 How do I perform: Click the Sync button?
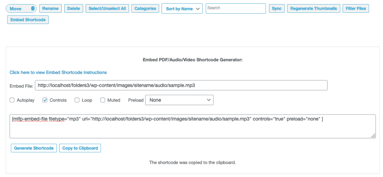[x=277, y=9]
